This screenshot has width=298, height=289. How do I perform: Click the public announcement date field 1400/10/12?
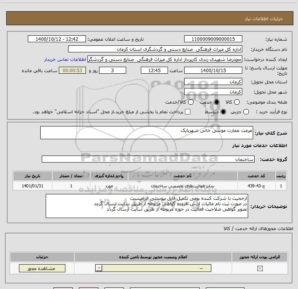tap(57, 39)
